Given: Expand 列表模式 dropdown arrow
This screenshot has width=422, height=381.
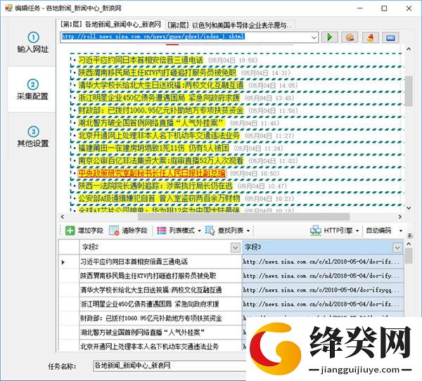Looking at the screenshot, I should coord(200,231).
